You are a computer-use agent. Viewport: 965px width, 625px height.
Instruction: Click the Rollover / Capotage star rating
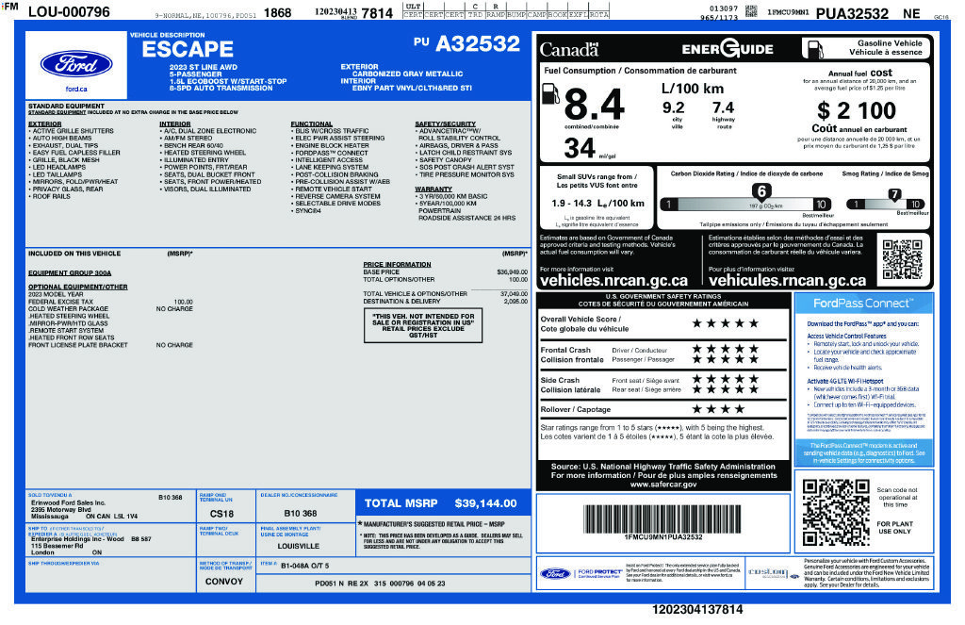pyautogui.click(x=718, y=409)
